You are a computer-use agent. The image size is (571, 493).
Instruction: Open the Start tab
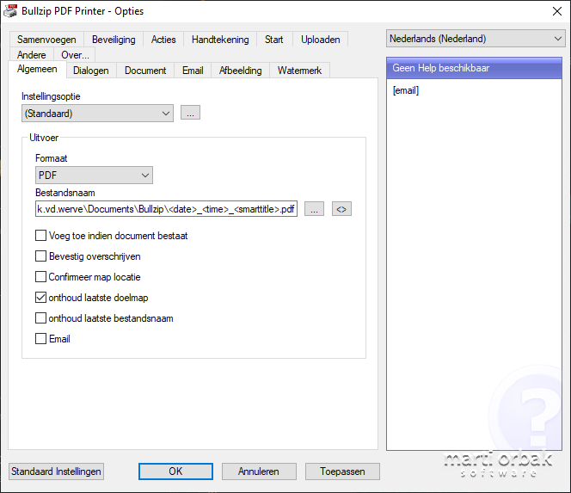pos(273,40)
